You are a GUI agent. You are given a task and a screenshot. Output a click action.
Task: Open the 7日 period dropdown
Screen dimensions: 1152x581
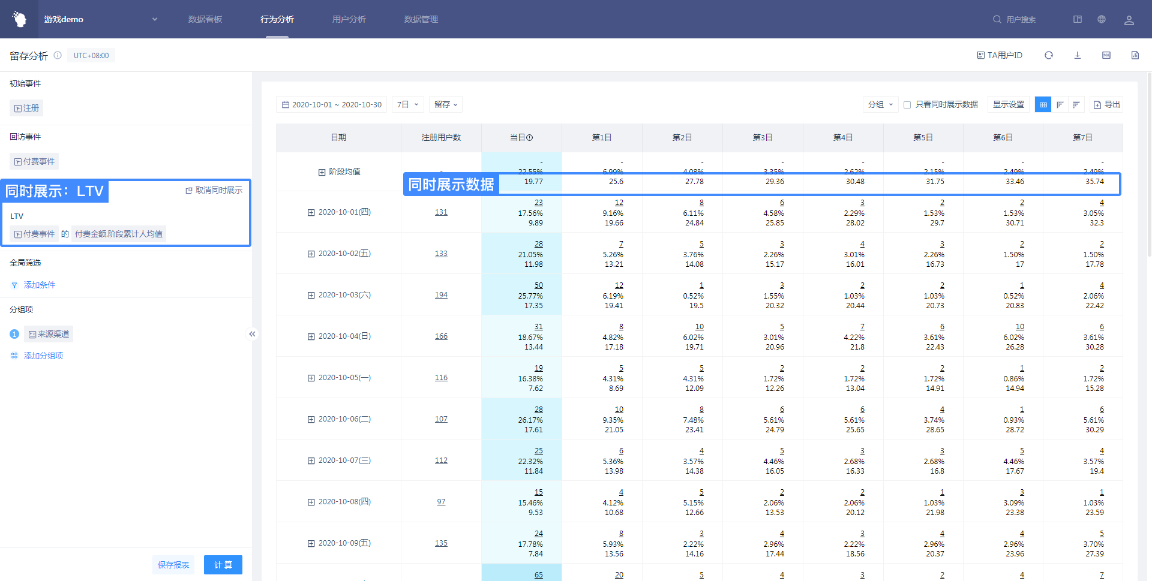[x=407, y=104]
